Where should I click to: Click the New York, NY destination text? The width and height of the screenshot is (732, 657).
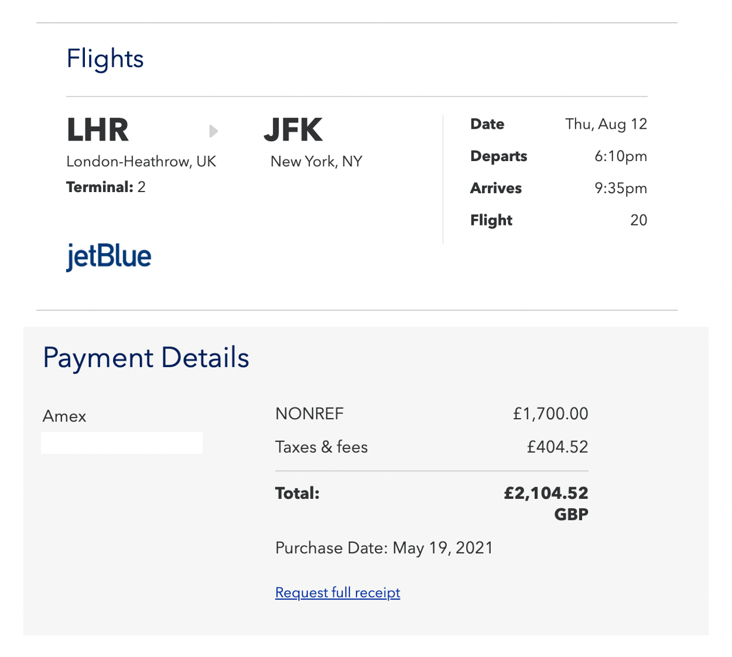coord(316,162)
